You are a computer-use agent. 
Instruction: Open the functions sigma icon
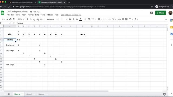click(135, 19)
